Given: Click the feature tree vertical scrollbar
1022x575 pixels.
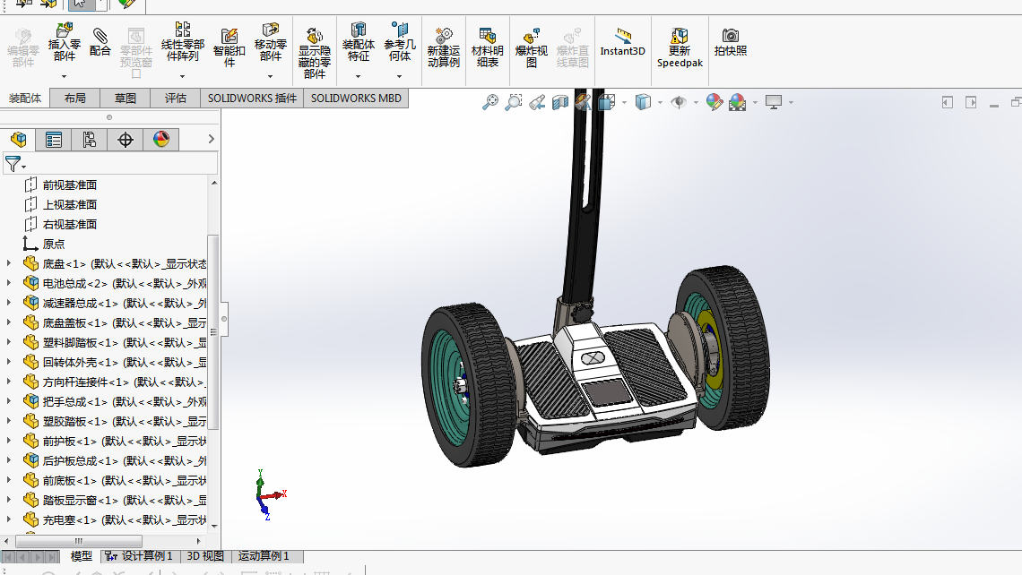Looking at the screenshot, I should tap(213, 332).
